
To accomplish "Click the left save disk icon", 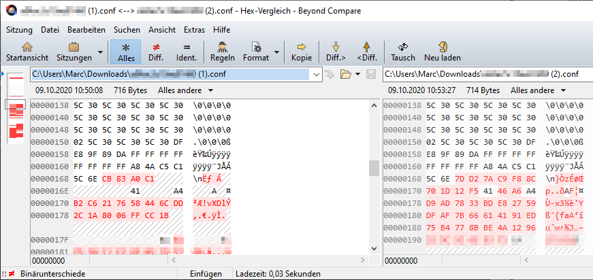I will click(x=371, y=74).
